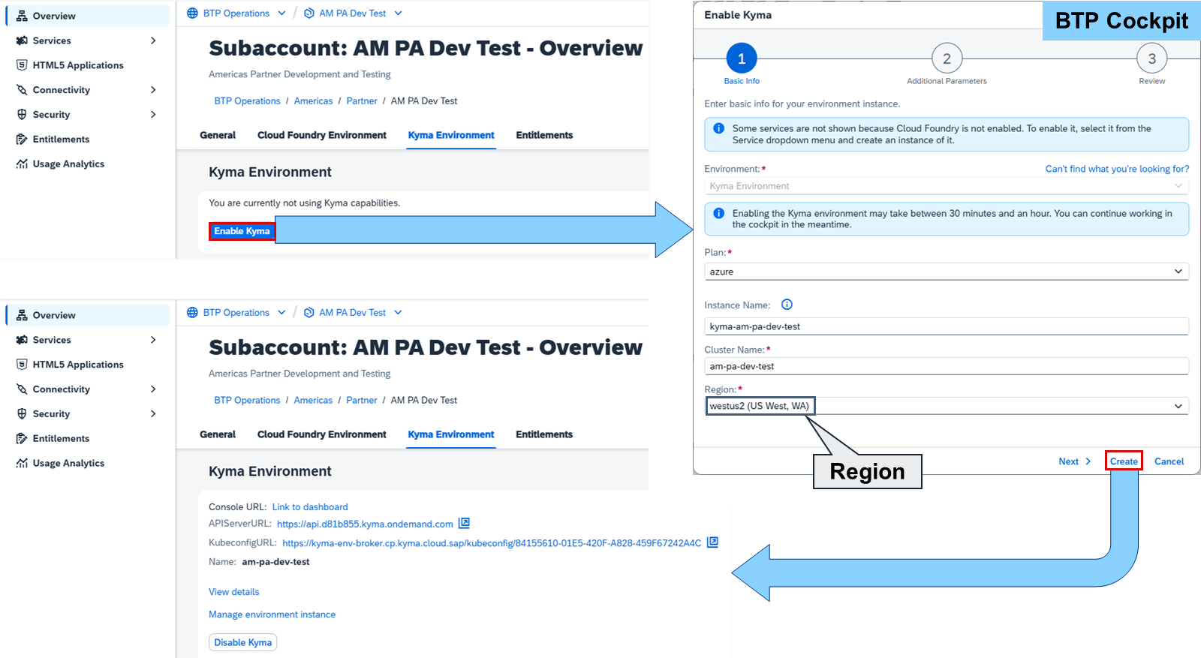Screen dimensions: 1201x658
Task: Click the Usage Analytics icon in lower sidebar
Action: (x=22, y=464)
